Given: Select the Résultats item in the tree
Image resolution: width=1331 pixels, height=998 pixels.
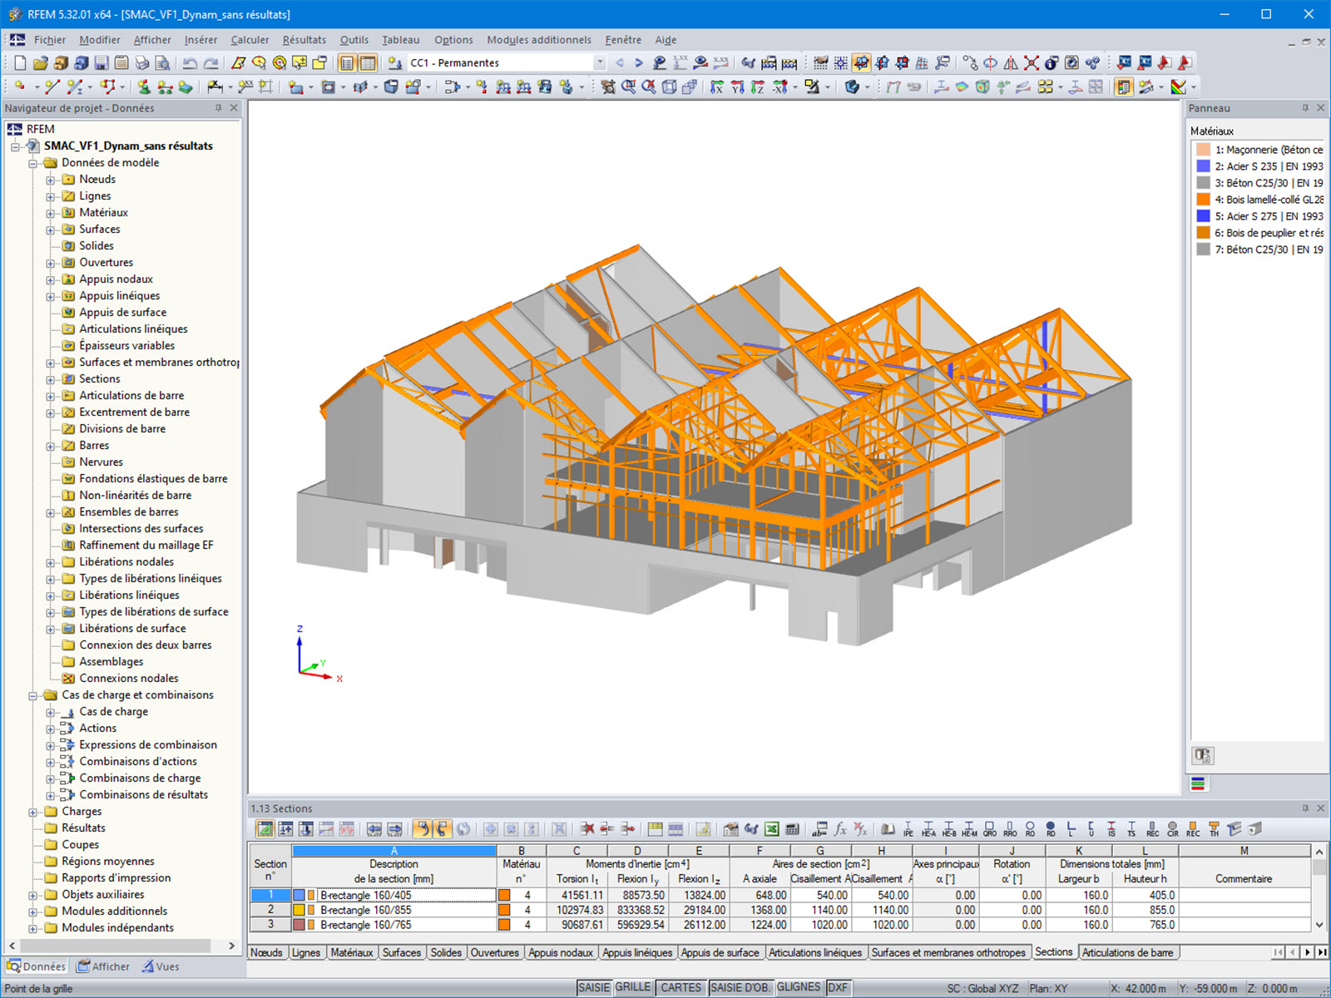Looking at the screenshot, I should 83,828.
